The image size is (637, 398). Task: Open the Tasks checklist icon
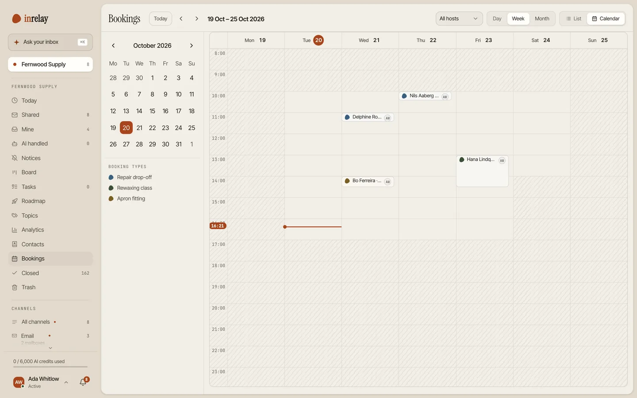point(15,187)
